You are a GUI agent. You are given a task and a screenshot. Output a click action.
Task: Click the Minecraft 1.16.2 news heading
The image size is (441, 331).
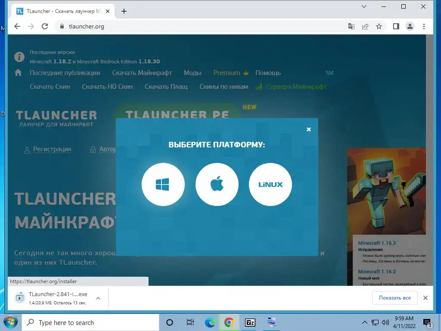[377, 272]
